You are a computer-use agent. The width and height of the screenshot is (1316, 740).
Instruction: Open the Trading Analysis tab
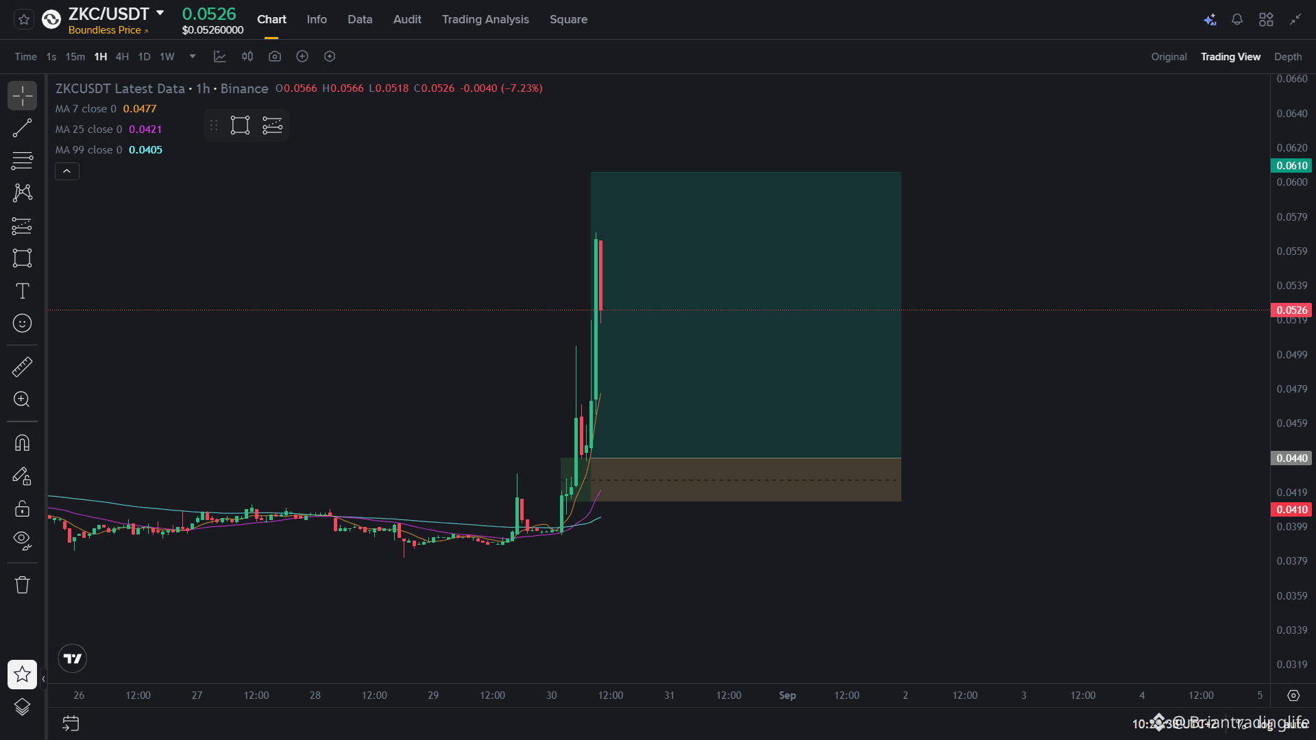pos(485,19)
